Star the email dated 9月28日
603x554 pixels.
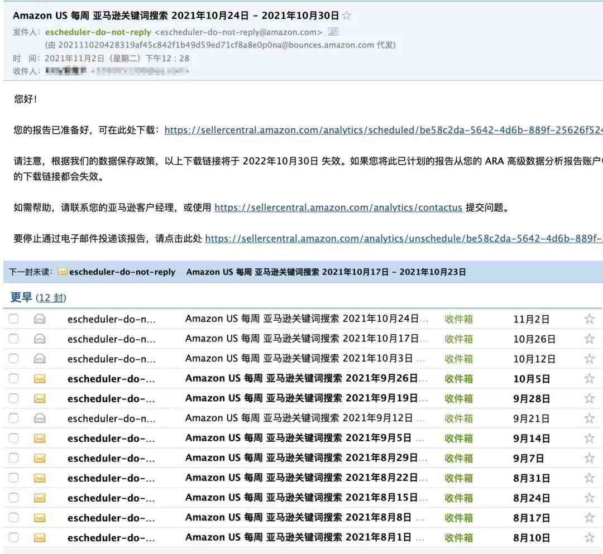pos(589,398)
